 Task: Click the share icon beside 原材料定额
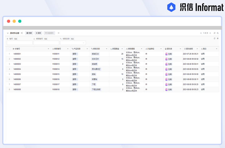pos(22,33)
